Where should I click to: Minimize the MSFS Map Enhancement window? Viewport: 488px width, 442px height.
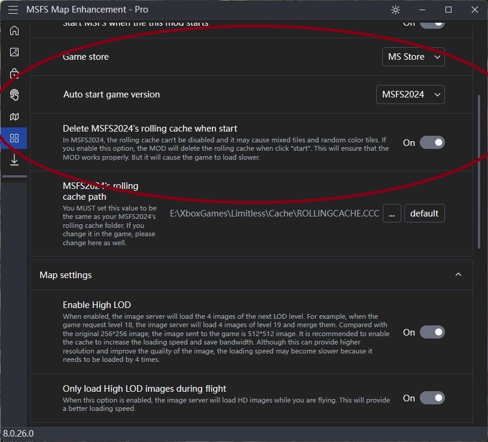point(422,10)
